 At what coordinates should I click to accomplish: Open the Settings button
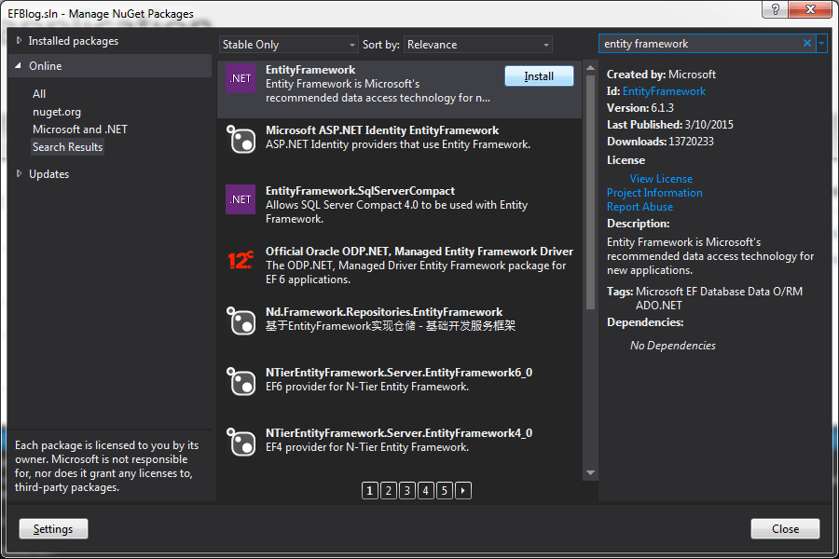(x=53, y=528)
